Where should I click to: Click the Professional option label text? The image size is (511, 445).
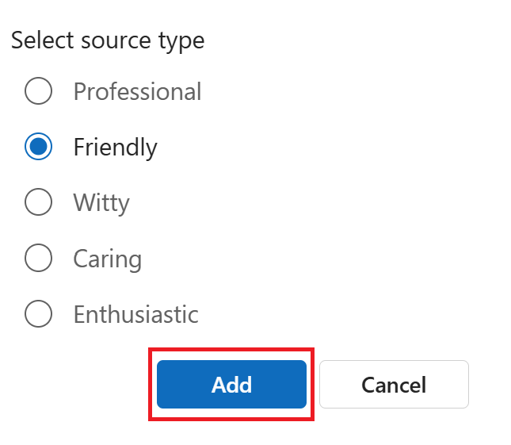pyautogui.click(x=137, y=91)
